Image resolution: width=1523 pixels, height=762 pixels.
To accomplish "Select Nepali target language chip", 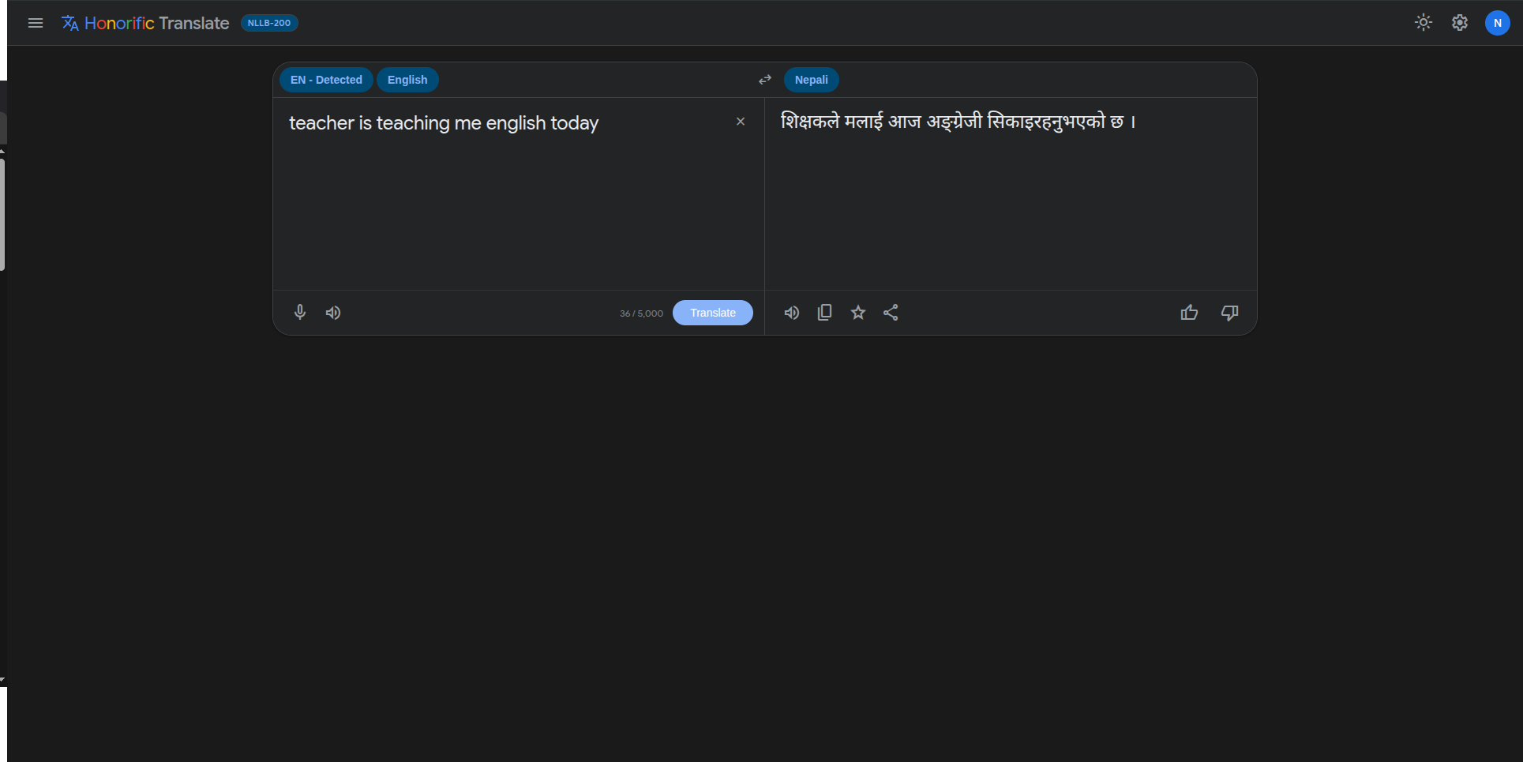I will click(x=812, y=80).
